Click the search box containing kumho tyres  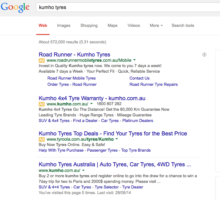click(x=128, y=7)
